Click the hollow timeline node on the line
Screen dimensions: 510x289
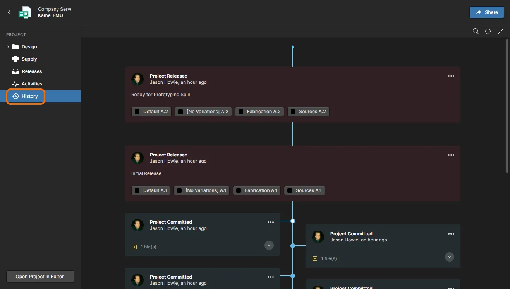(293, 221)
